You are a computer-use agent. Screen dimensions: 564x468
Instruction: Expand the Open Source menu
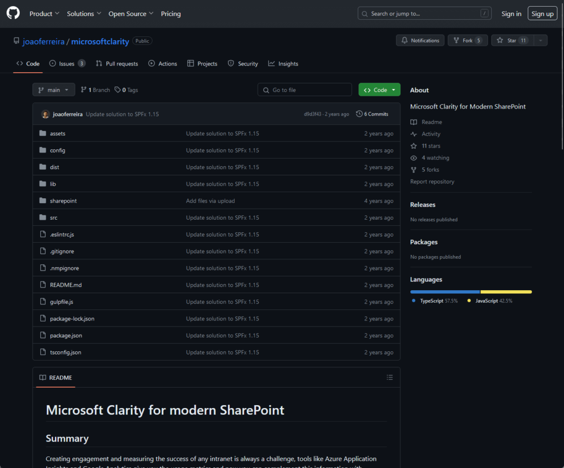click(x=131, y=14)
